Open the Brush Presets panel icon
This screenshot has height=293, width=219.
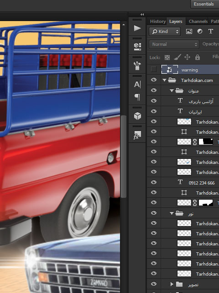click(x=137, y=65)
